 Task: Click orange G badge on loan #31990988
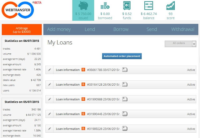click(83, 99)
